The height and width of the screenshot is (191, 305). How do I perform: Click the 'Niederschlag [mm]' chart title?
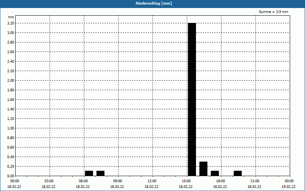click(154, 3)
